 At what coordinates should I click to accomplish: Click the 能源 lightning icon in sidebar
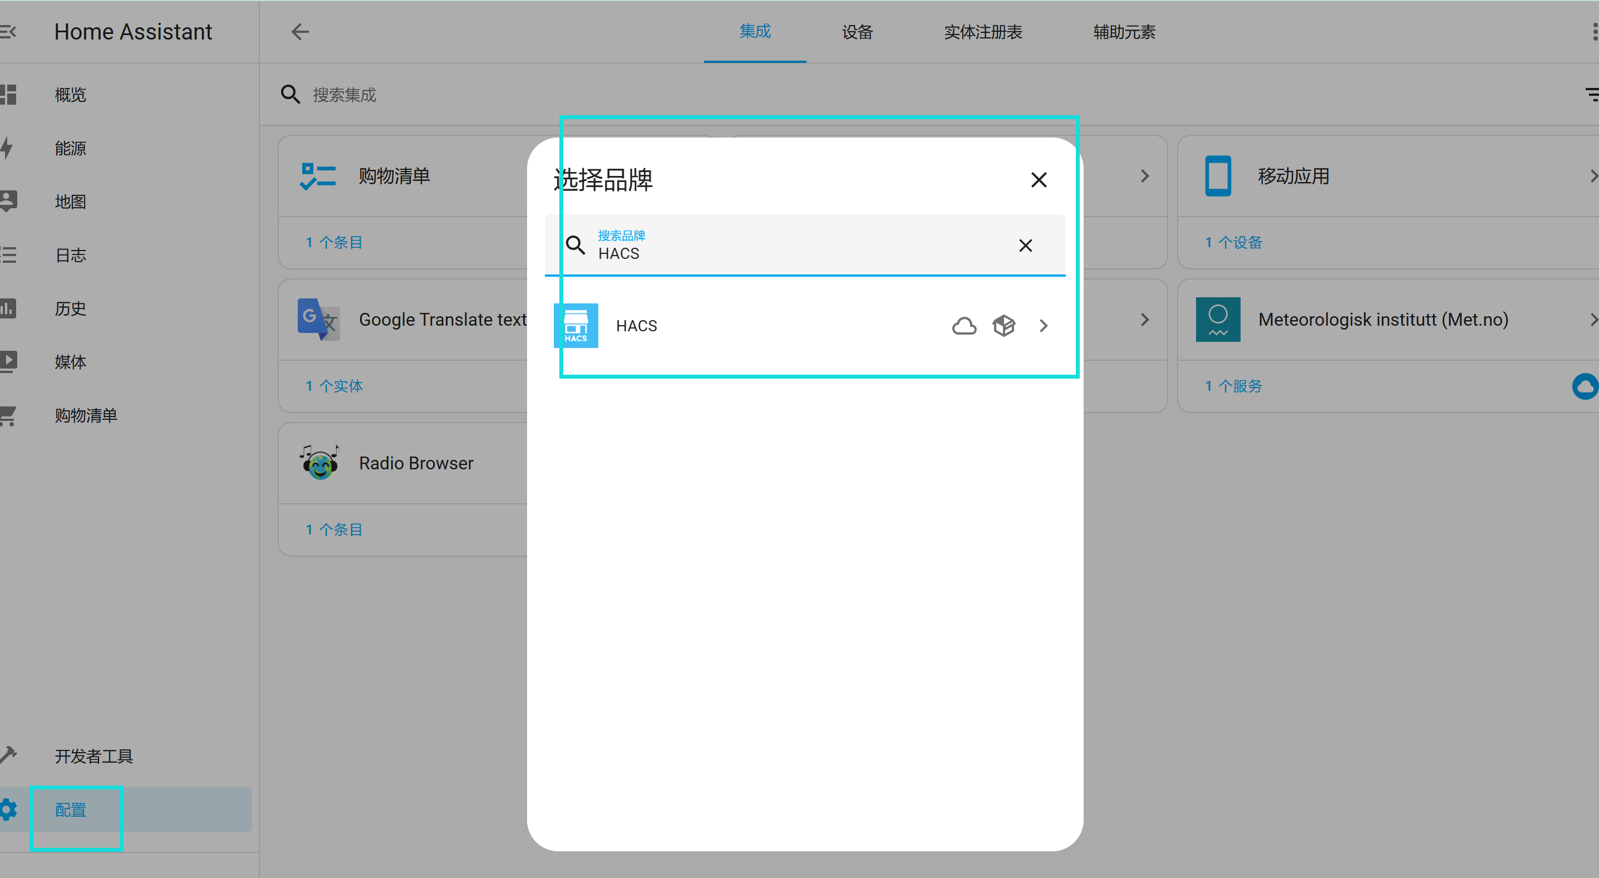pyautogui.click(x=7, y=148)
